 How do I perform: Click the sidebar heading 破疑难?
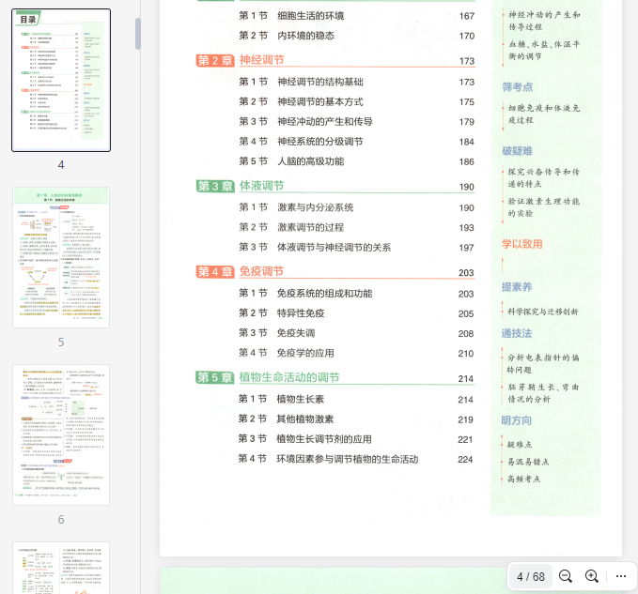coord(517,150)
